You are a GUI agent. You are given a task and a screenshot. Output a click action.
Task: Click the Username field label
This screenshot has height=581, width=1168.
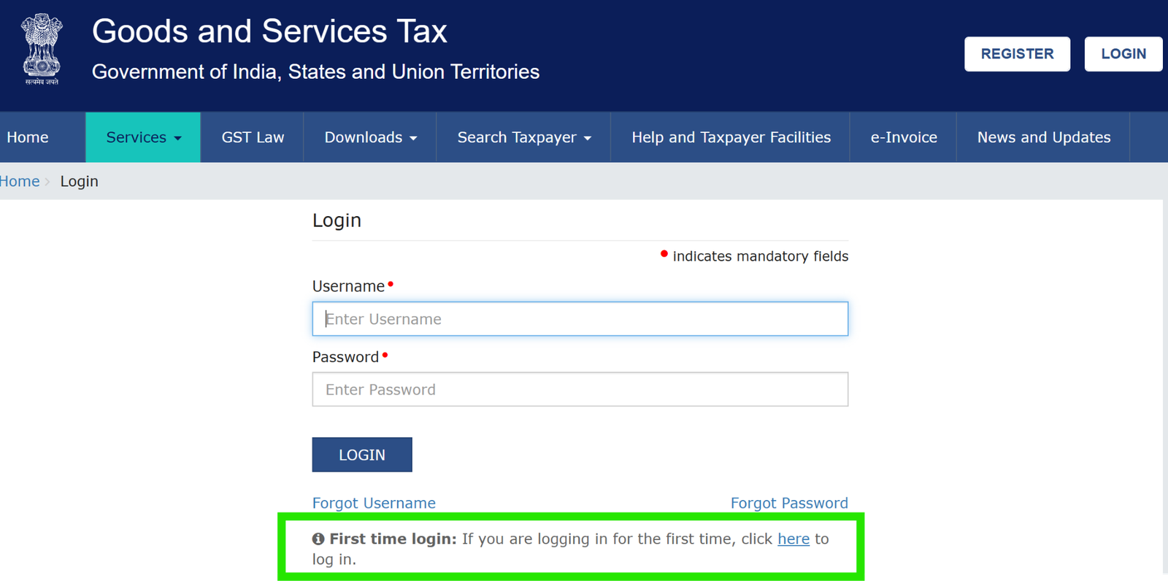pos(348,286)
